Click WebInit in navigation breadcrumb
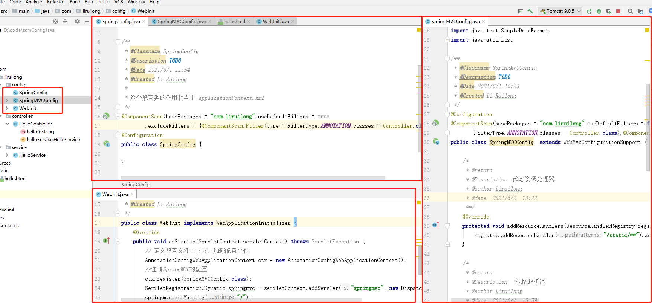Screen dimensions: 652x303 (145, 11)
